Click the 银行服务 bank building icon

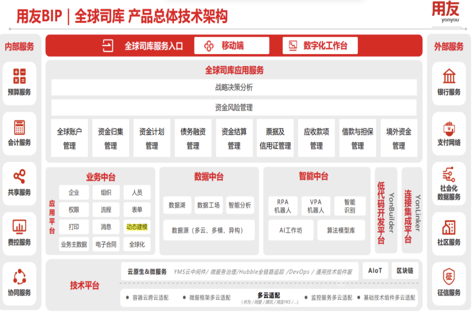[x=449, y=76]
